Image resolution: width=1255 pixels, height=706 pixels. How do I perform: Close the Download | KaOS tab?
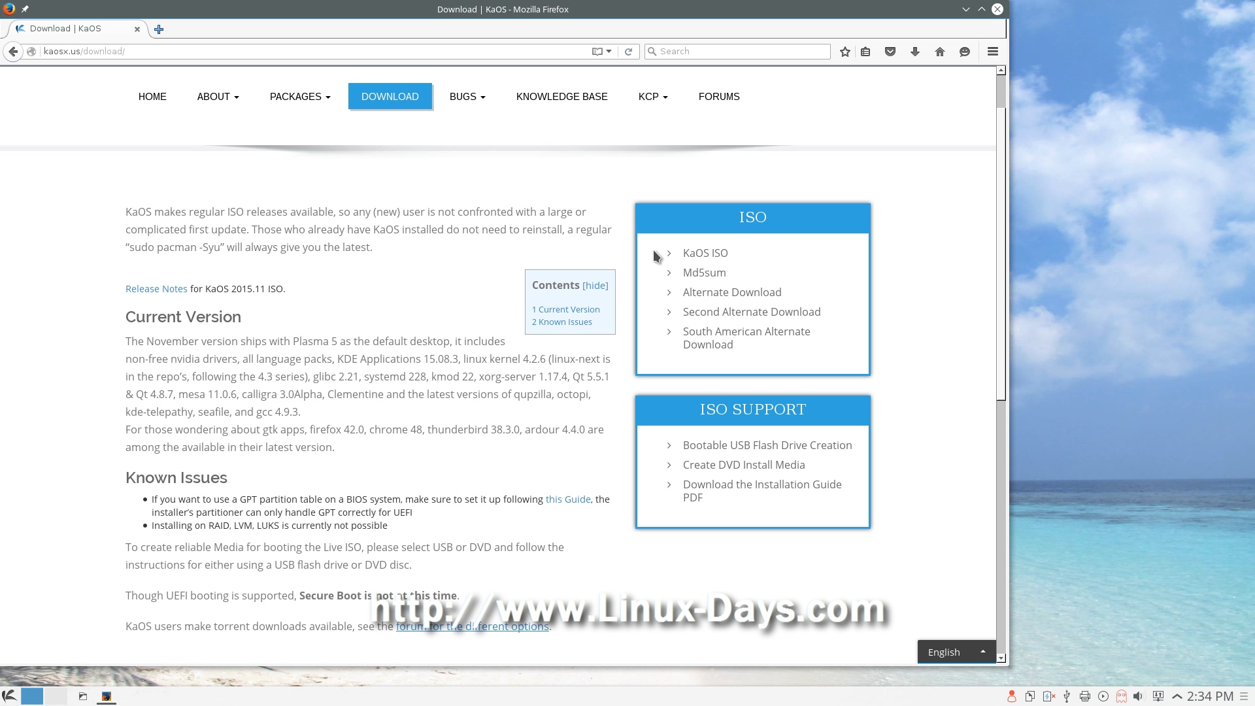137,29
